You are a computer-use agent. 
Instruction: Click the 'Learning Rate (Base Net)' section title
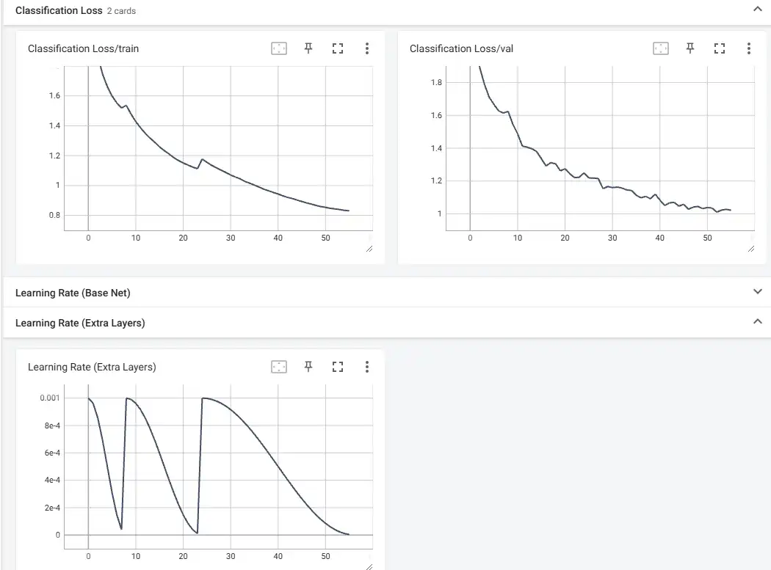[73, 293]
